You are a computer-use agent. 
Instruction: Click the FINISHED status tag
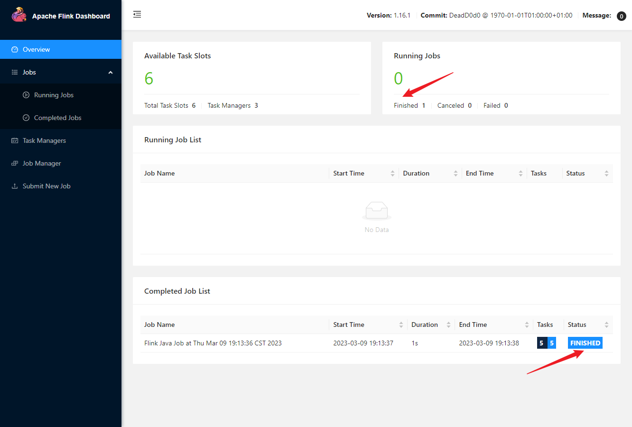click(585, 343)
